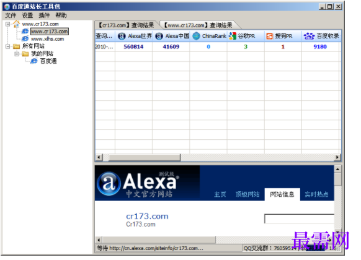The image size is (361, 260).
Task: Click the web panel horizontal left scroll arrow
Action: tap(99, 240)
